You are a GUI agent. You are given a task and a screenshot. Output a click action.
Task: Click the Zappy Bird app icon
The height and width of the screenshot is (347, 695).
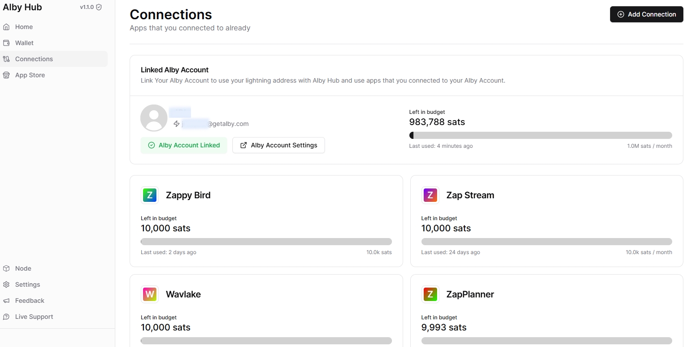[150, 195]
